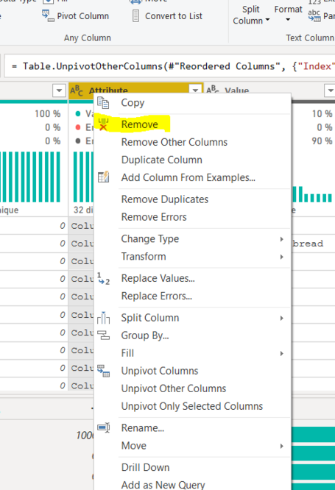Viewport: 335px width, 490px height.
Task: Choose Remove Duplicates
Action: (165, 199)
